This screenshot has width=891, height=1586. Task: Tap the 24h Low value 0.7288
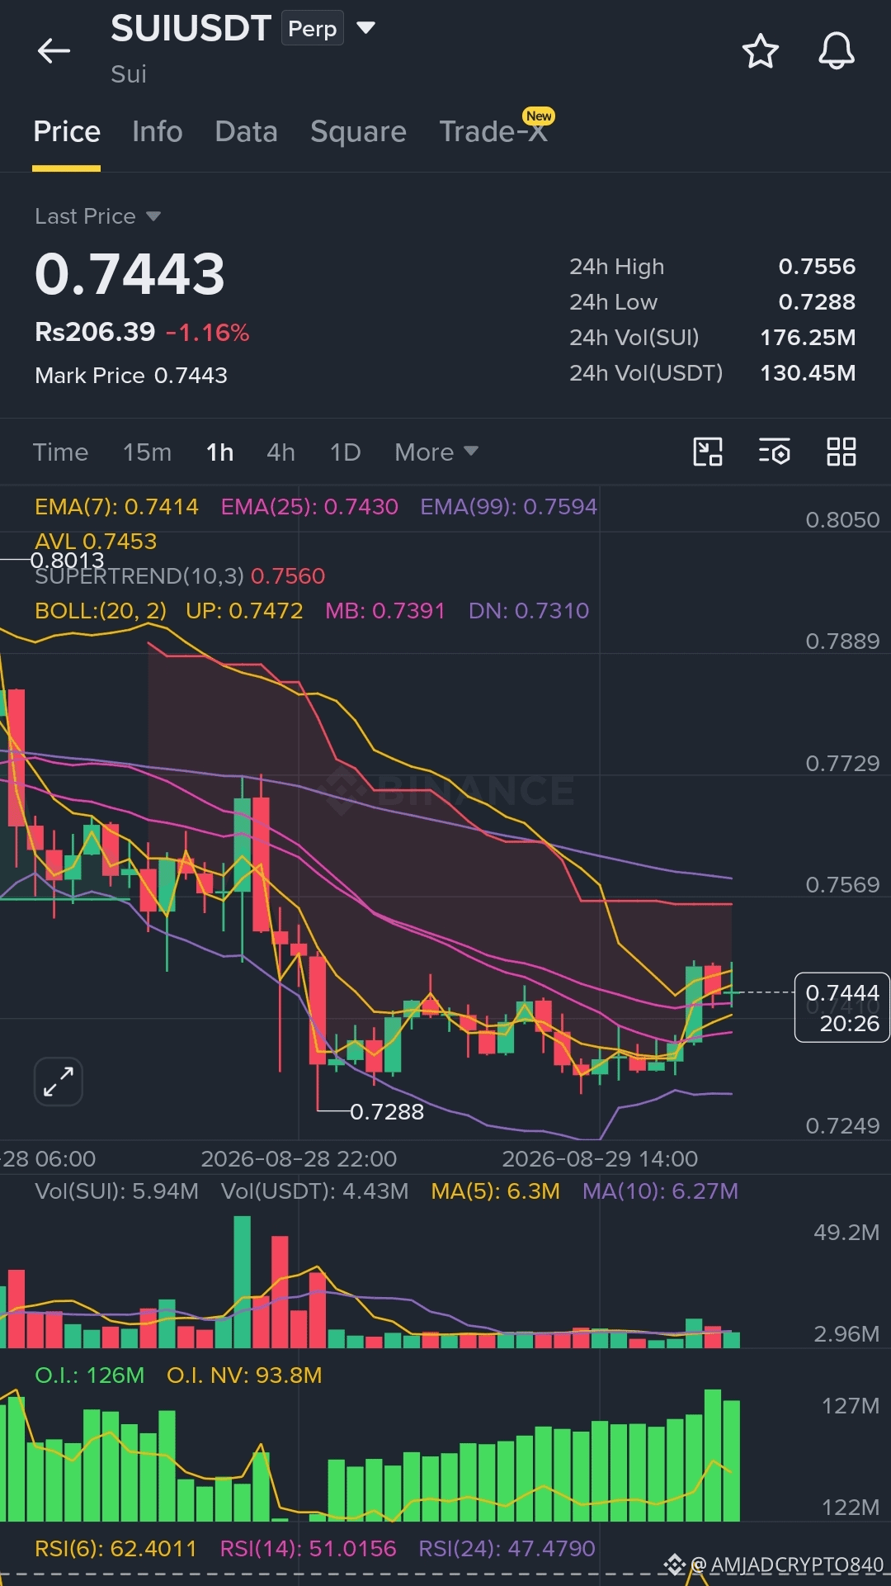[817, 302]
